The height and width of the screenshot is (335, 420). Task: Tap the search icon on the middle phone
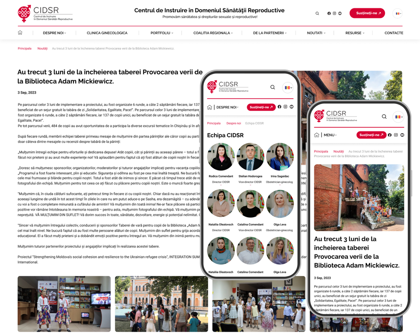click(x=273, y=87)
